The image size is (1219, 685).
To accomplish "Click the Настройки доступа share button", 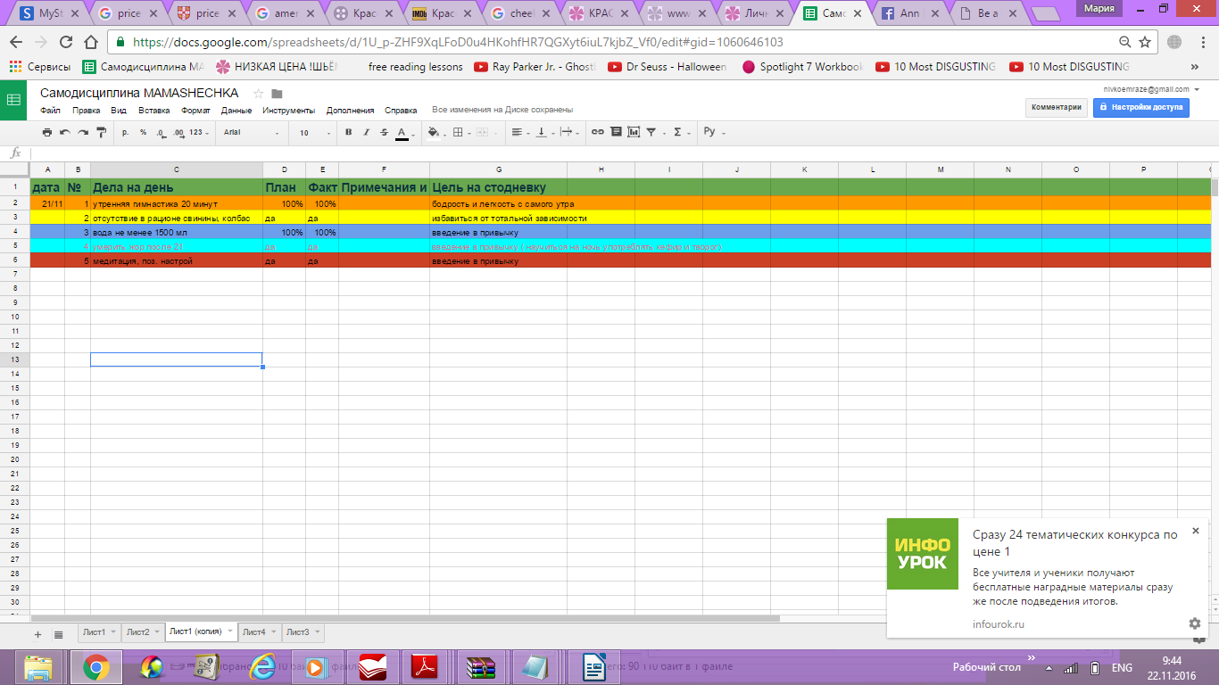I will [x=1141, y=107].
